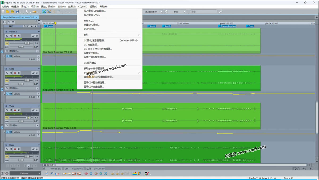Click the vol label on Violin 2
319x180 pixels.
click(x=7, y=43)
